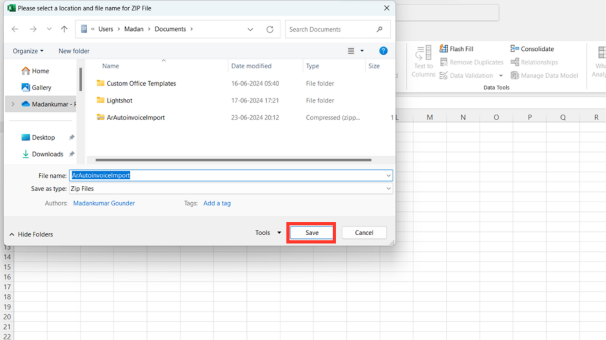Click the navigation pane vertical scrollbar

point(80,79)
